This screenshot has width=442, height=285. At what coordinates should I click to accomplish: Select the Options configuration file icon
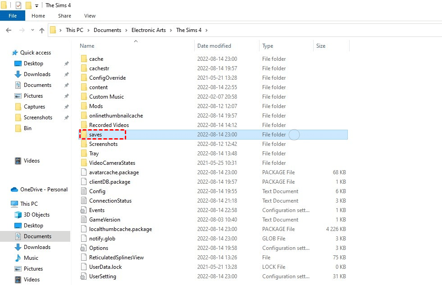pyautogui.click(x=83, y=248)
